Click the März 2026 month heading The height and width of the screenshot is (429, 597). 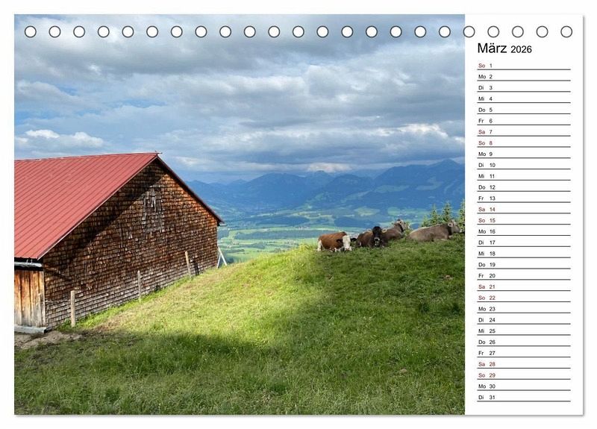point(504,48)
